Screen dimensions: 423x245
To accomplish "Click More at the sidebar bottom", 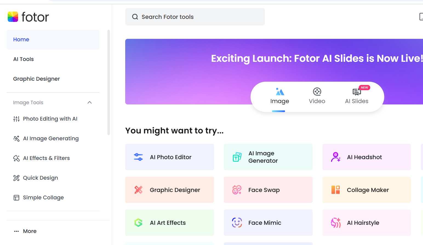I will click(x=30, y=231).
